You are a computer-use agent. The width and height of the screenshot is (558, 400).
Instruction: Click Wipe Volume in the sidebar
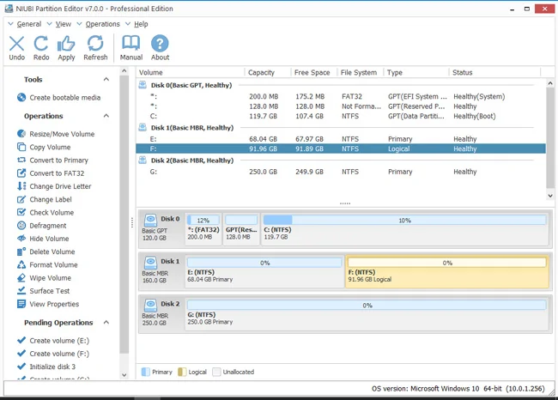point(50,278)
